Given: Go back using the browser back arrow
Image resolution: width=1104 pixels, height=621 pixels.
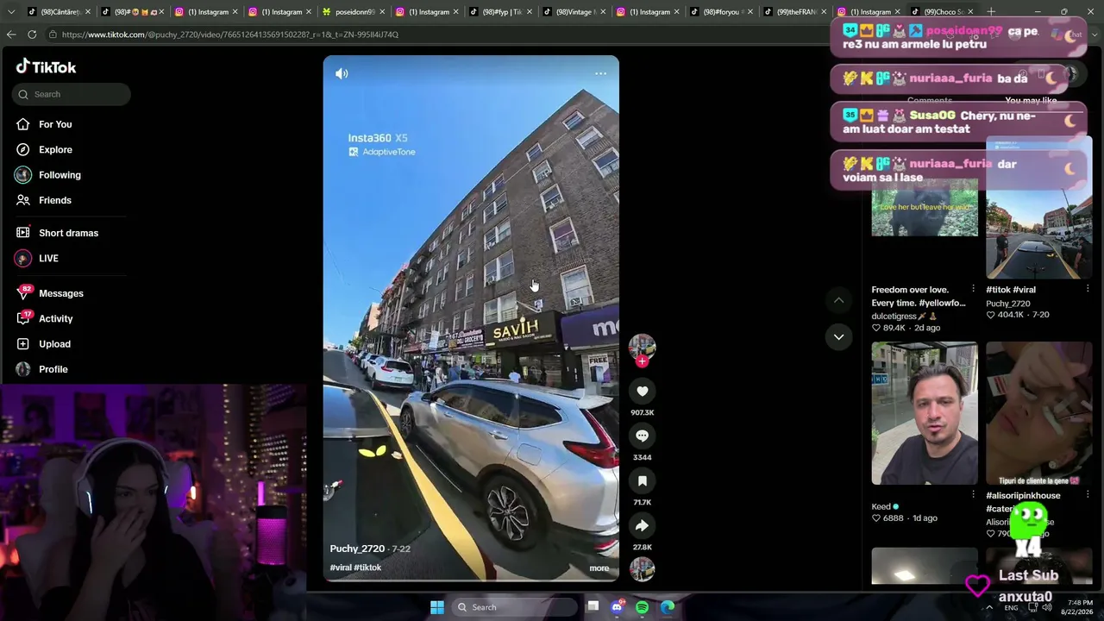Looking at the screenshot, I should 11,34.
